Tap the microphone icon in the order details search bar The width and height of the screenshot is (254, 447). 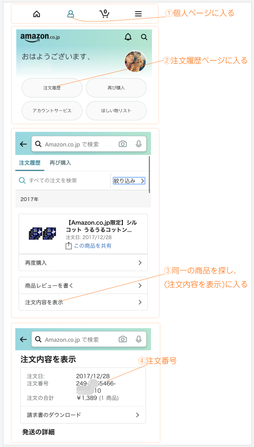click(x=139, y=339)
